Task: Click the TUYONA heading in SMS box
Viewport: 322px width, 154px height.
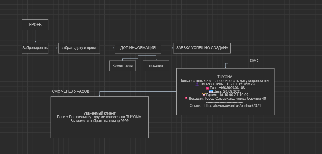Action: click(x=225, y=77)
